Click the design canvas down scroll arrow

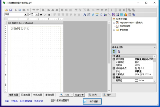pos(109,91)
